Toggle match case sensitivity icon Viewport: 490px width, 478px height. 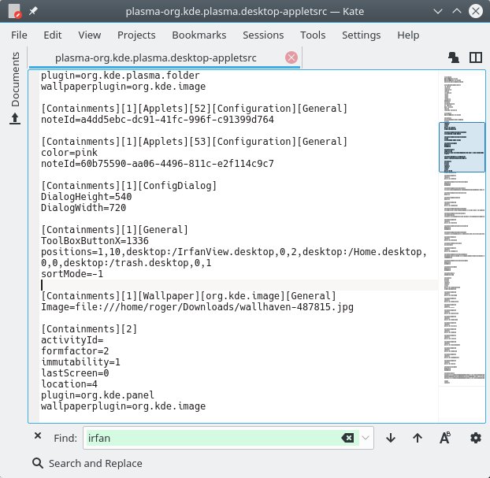point(445,438)
